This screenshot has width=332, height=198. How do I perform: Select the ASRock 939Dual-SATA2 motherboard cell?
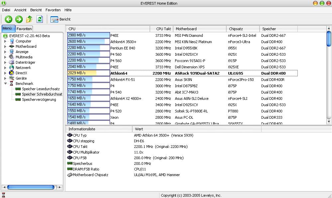(x=197, y=73)
